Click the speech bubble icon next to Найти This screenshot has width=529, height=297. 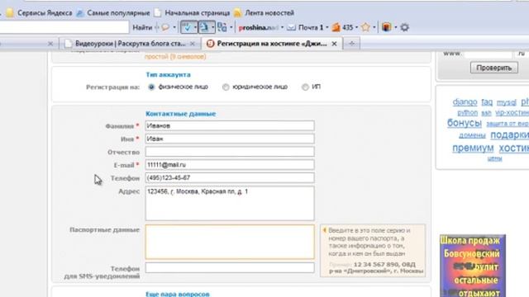coord(165,27)
